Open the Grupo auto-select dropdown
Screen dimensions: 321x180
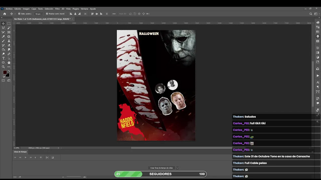coord(39,14)
